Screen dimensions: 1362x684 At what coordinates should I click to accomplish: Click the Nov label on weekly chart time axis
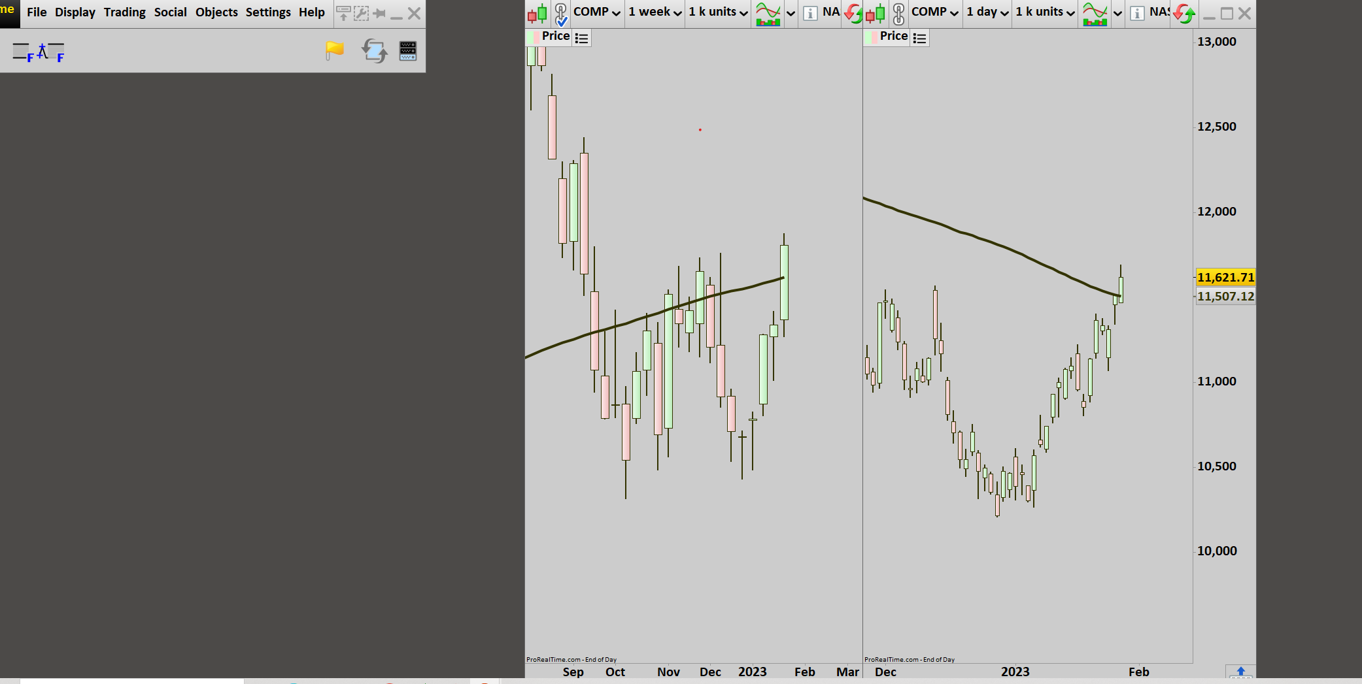(x=669, y=672)
